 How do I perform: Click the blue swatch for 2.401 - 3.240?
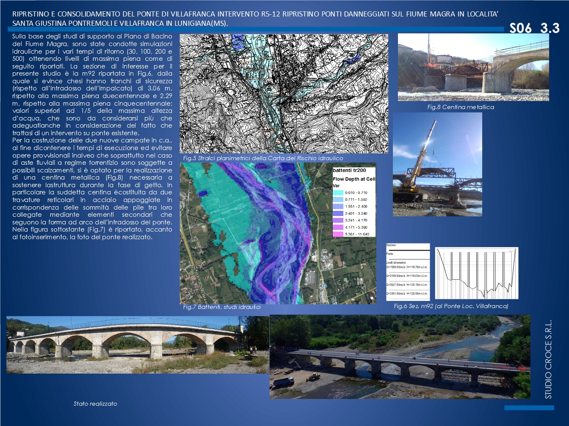pos(338,213)
